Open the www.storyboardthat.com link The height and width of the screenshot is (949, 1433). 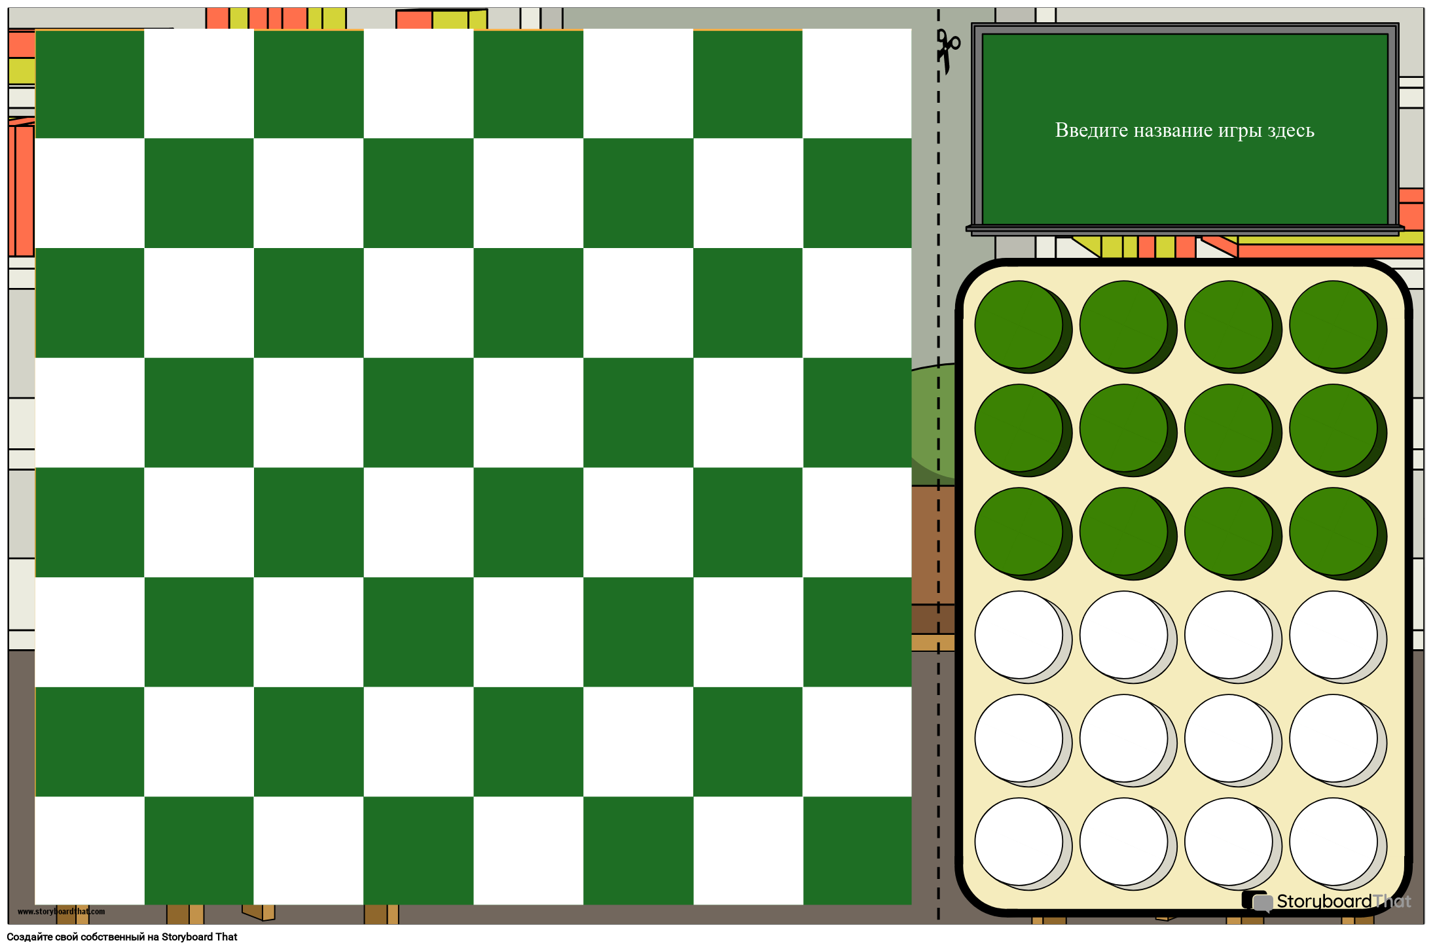(61, 911)
